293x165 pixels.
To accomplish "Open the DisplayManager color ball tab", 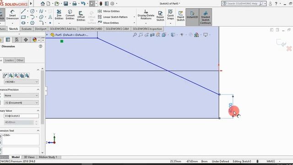I will (x=34, y=40).
